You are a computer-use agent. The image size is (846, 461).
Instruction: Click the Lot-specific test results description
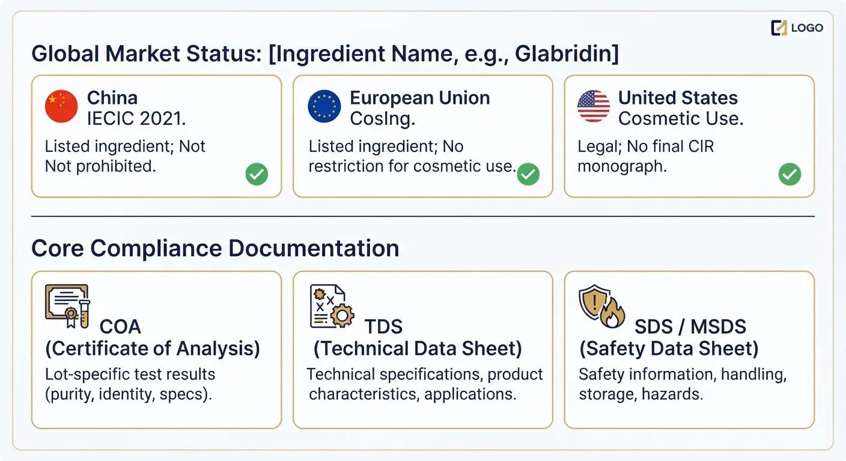[x=130, y=374]
